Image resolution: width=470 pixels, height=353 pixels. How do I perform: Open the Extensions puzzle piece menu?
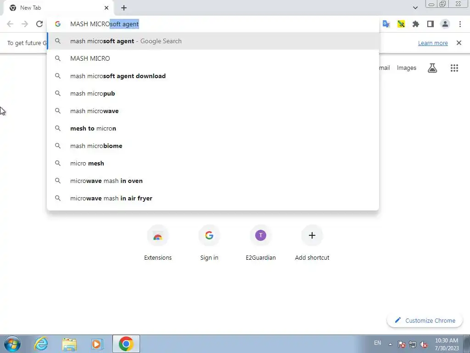pos(415,24)
